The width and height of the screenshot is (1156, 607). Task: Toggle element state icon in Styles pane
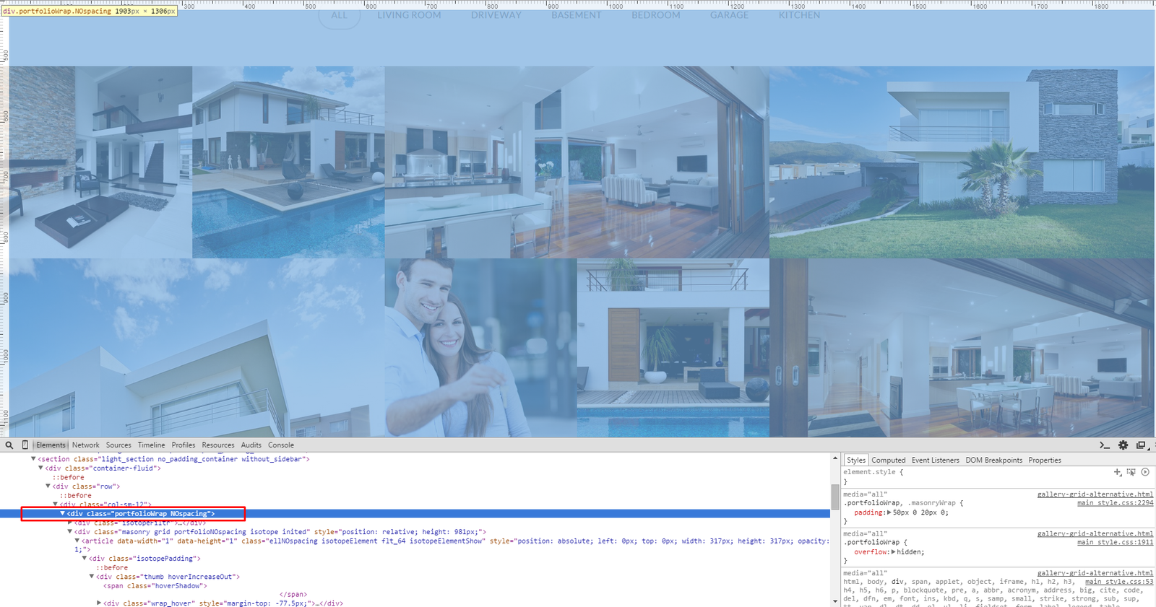click(1131, 472)
